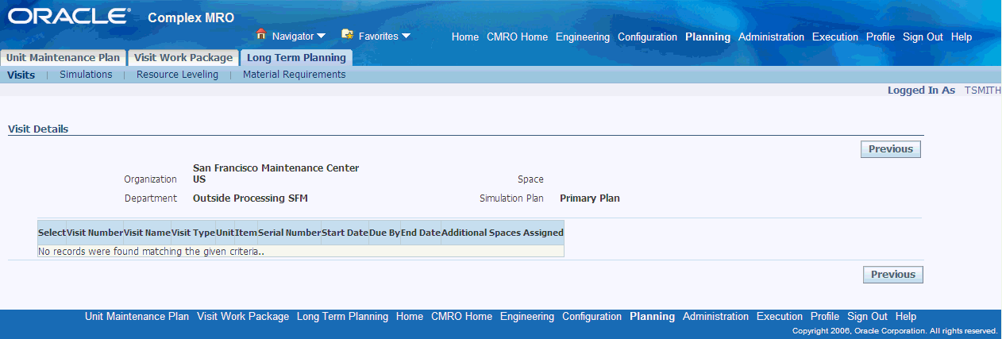Open Execution in the top navigation

tap(835, 37)
